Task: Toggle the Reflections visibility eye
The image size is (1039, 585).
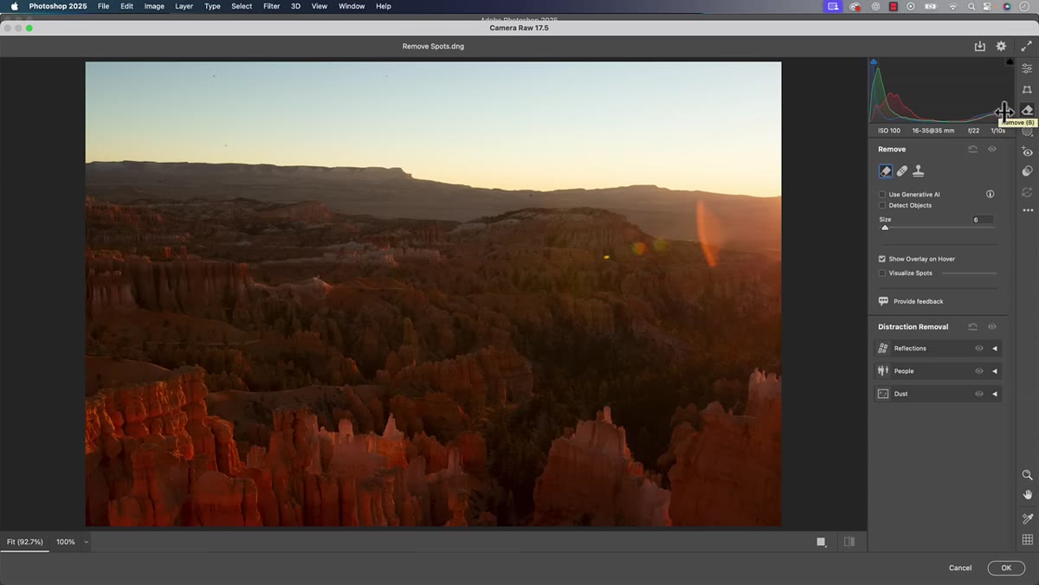Action: coord(979,349)
